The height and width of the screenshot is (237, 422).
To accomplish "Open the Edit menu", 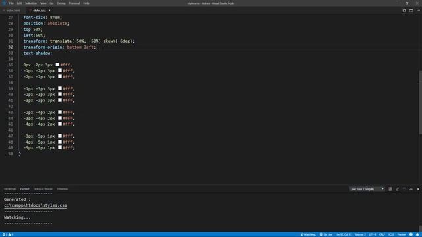I will 19,3.
